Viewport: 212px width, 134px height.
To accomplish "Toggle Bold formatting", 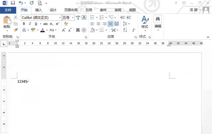I will click(x=24, y=24).
